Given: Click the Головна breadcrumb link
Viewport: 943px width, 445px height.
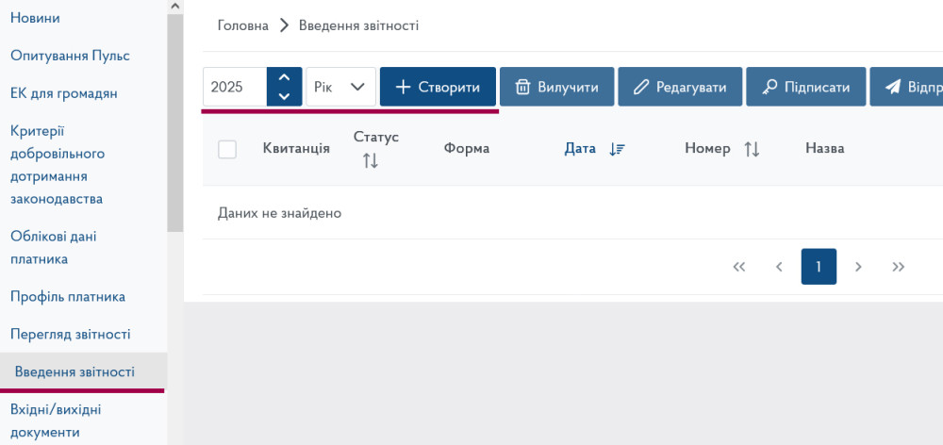Looking at the screenshot, I should 242,25.
